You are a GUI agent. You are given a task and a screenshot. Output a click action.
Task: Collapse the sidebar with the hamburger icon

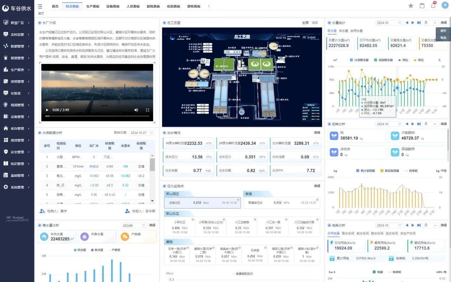[40, 6]
